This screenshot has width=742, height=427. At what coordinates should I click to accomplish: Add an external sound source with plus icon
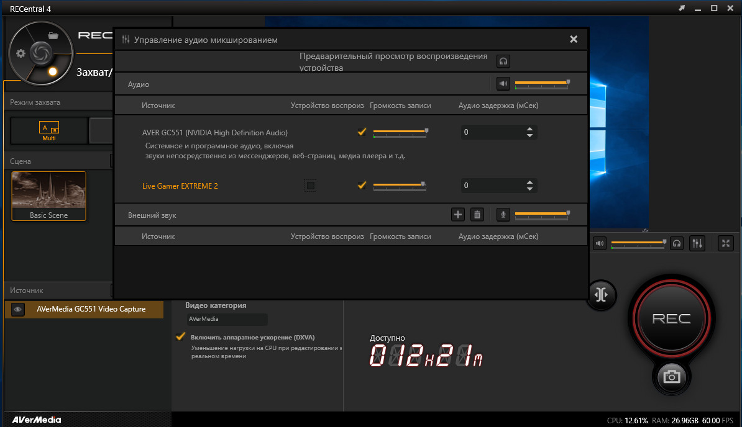pos(458,215)
